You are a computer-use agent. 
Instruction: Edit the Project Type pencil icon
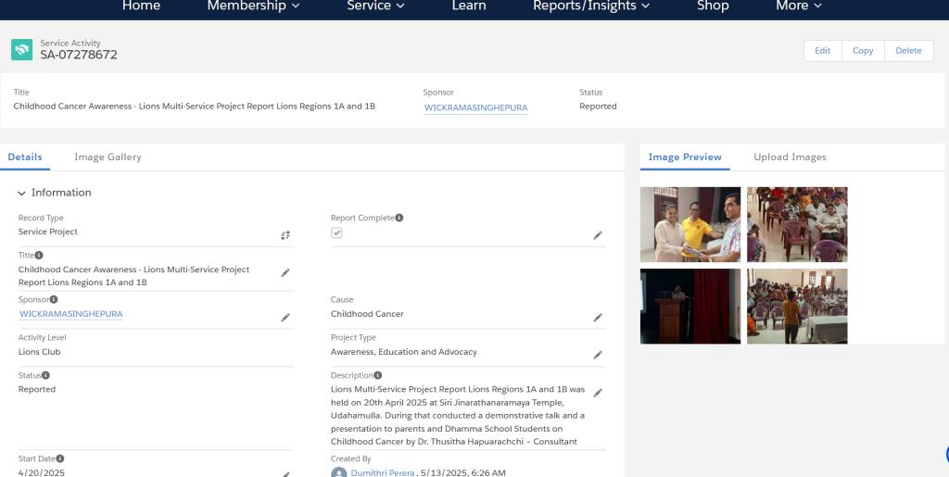click(x=598, y=355)
